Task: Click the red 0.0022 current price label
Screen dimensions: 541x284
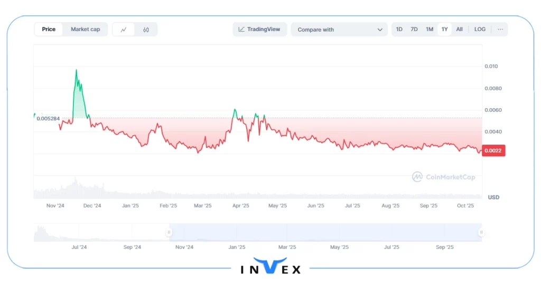Action: tap(494, 152)
